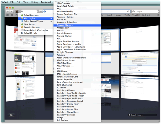Open the Splash bookmarks dropdown
Viewport: 161px width, 124px height.
pos(110,15)
